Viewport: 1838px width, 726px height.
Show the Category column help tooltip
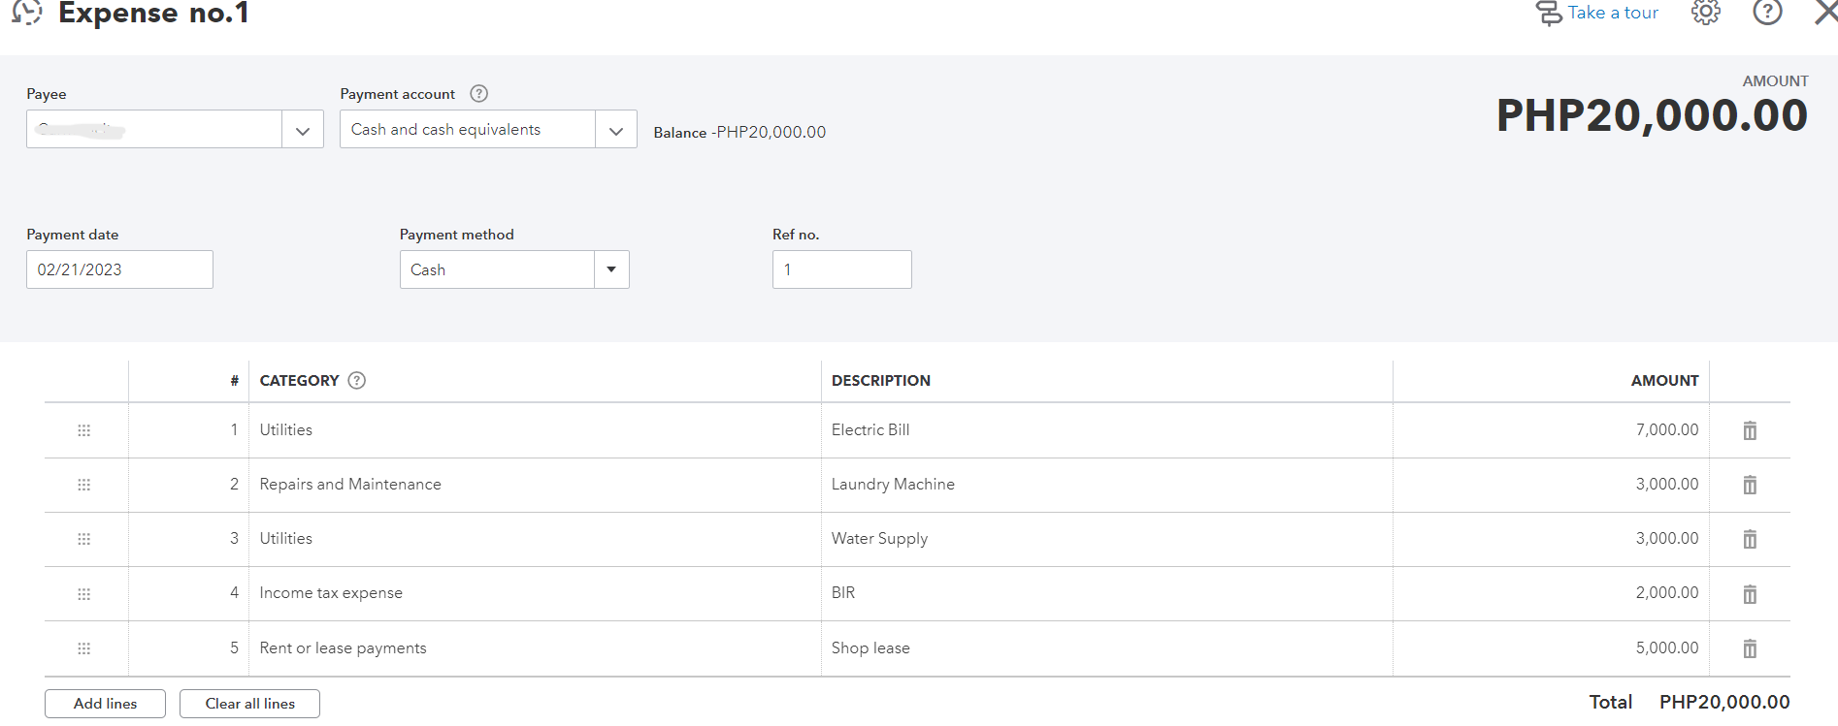click(357, 381)
